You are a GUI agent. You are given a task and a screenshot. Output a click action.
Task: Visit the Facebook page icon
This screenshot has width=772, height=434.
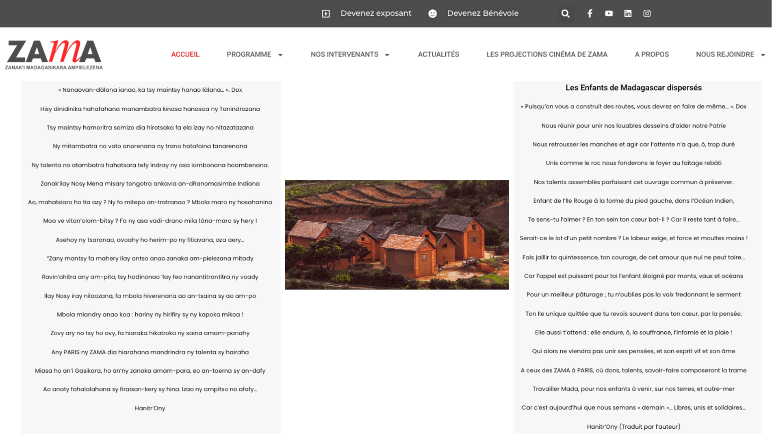590,13
